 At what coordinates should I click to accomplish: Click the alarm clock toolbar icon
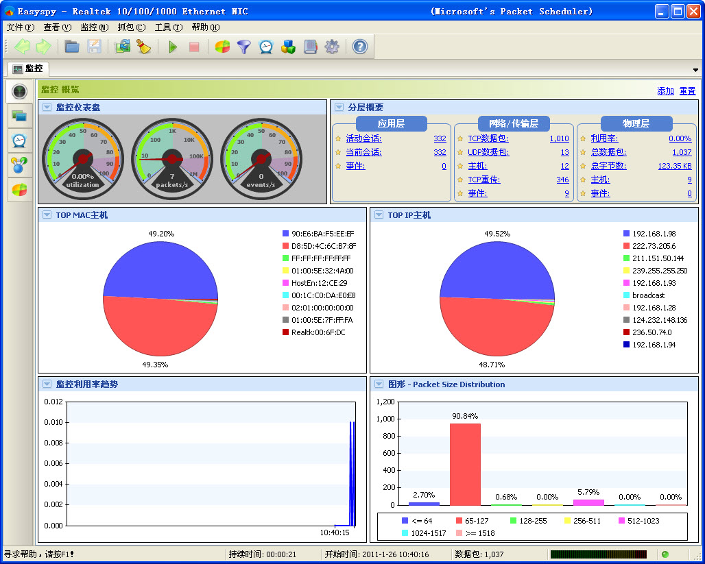coord(265,47)
